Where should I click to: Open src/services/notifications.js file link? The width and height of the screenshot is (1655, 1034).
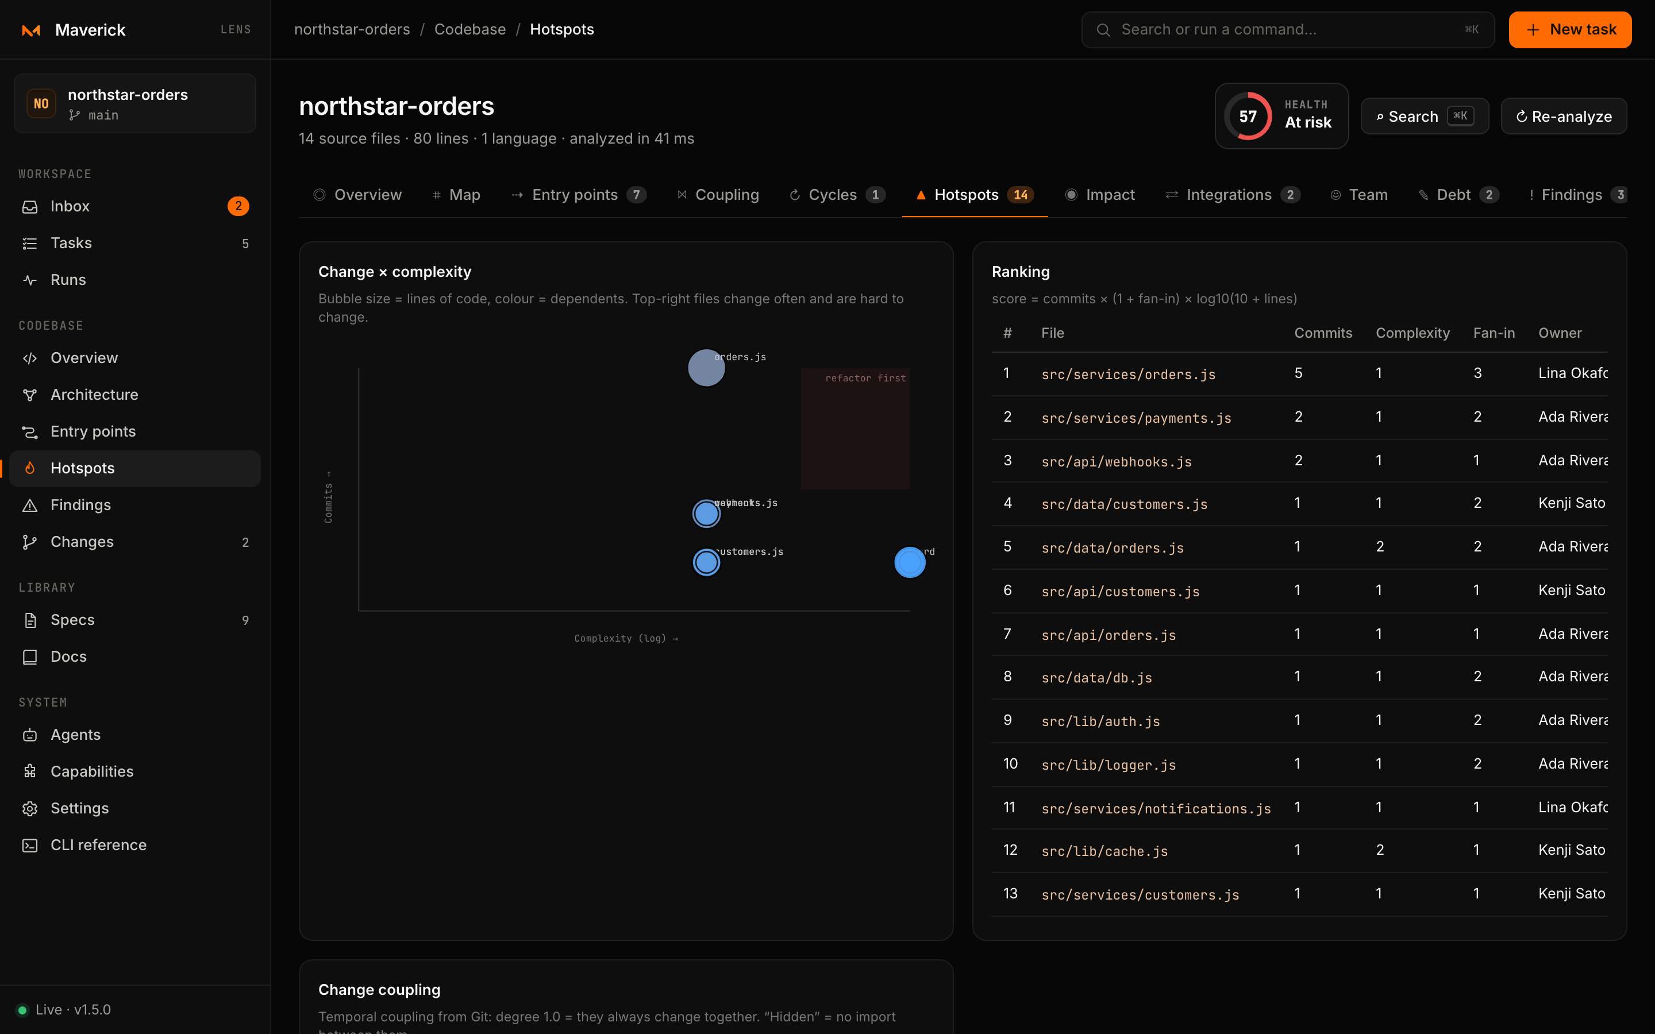[x=1156, y=808]
